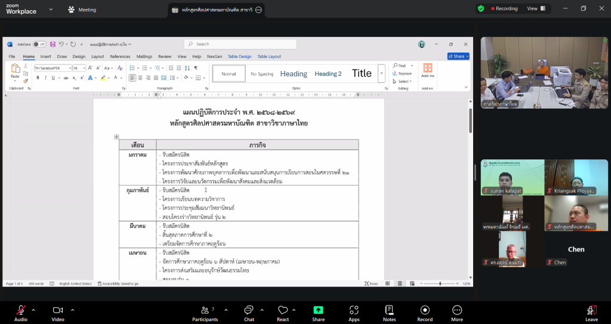Switch to Read Mode view in status bar

coord(388,283)
